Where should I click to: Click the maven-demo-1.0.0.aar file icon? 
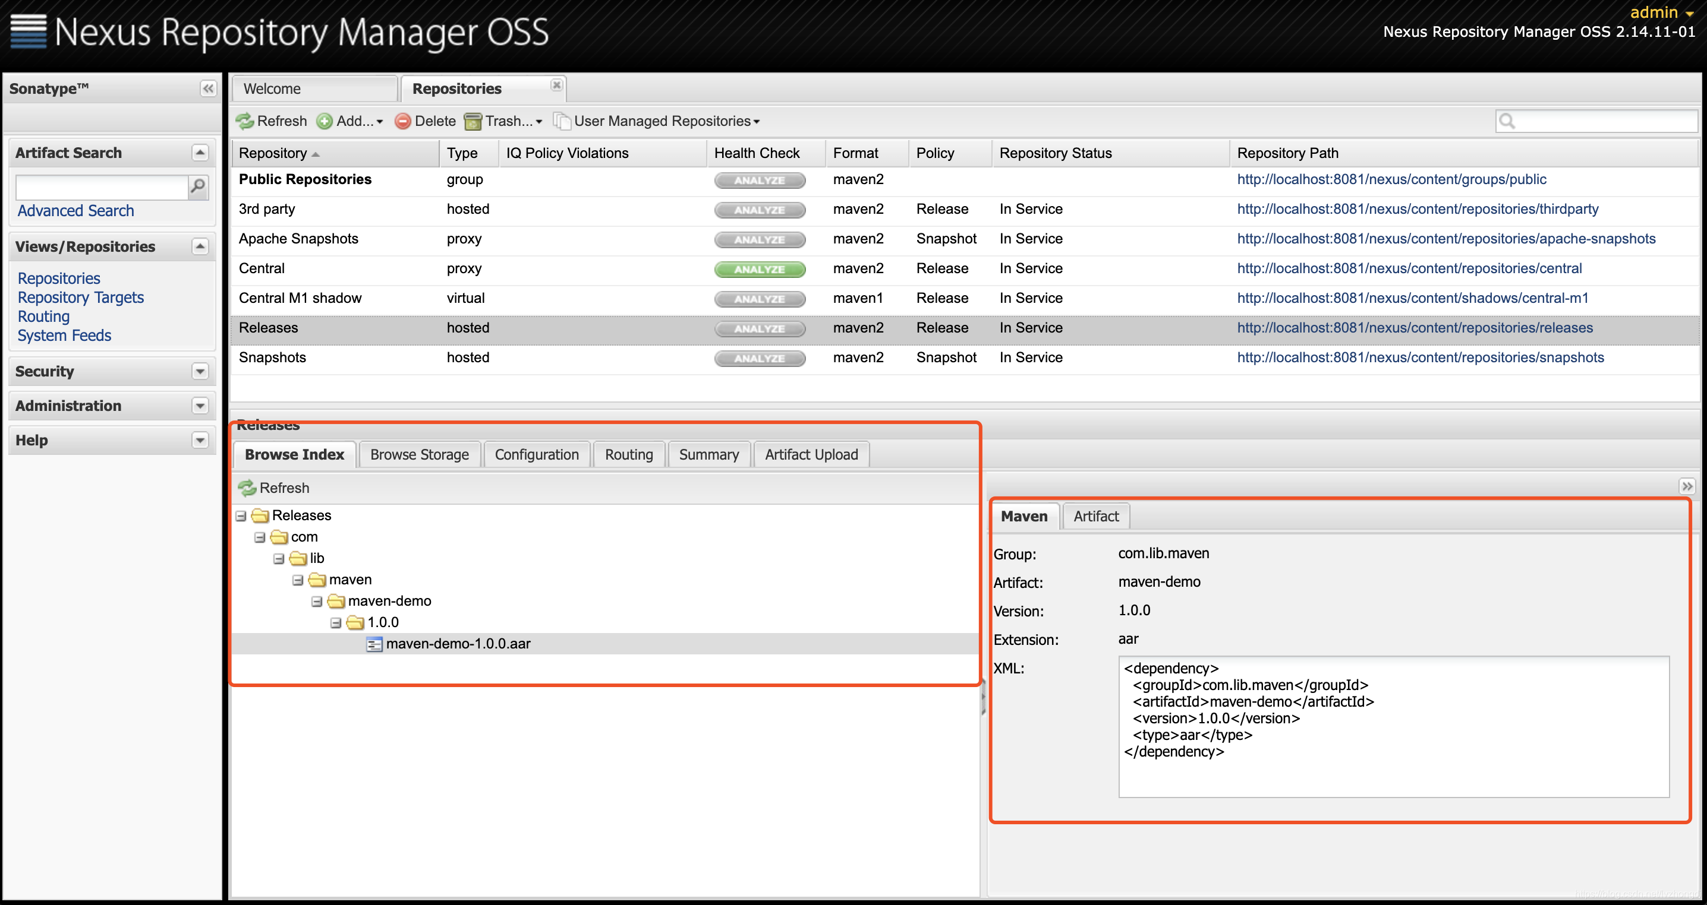374,644
